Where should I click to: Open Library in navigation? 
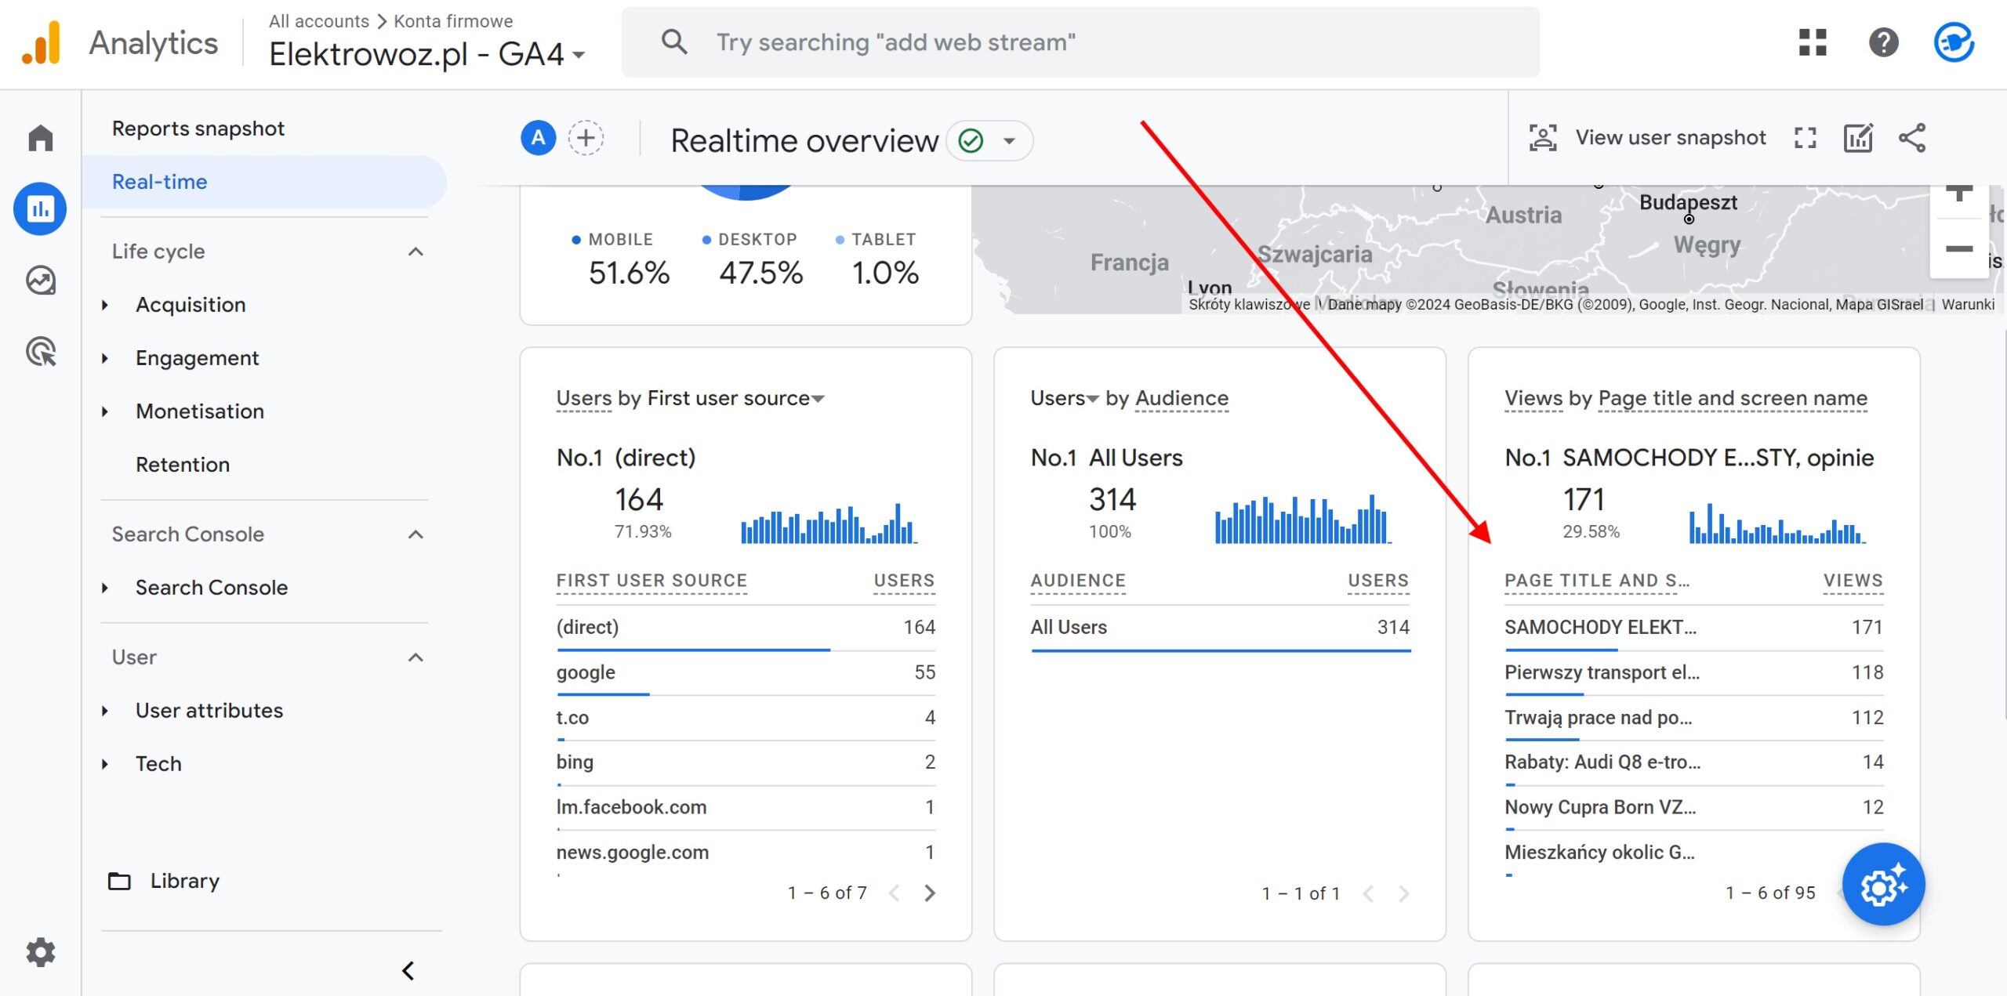point(185,881)
